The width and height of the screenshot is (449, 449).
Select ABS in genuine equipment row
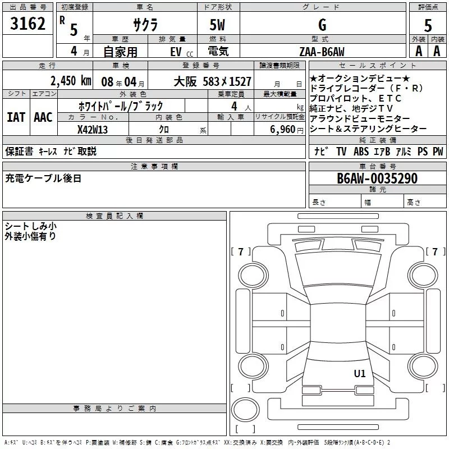[x=361, y=151]
